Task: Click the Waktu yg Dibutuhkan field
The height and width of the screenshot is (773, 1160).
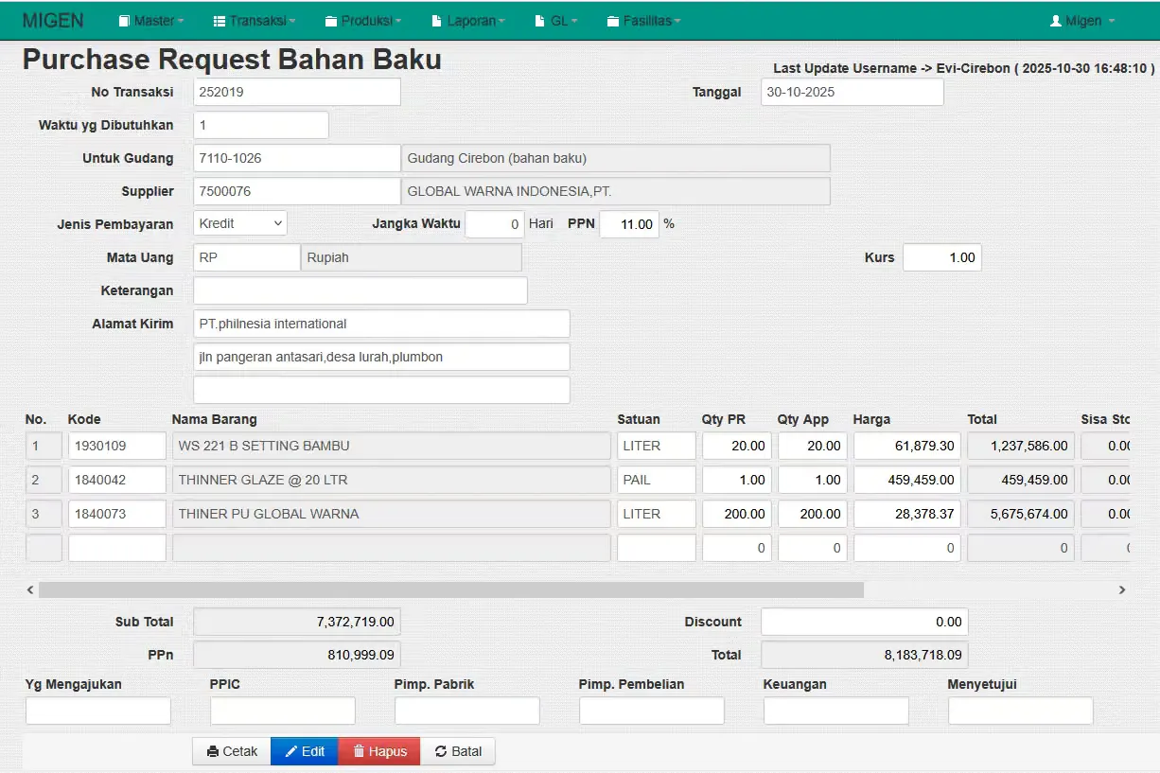Action: pyautogui.click(x=261, y=125)
